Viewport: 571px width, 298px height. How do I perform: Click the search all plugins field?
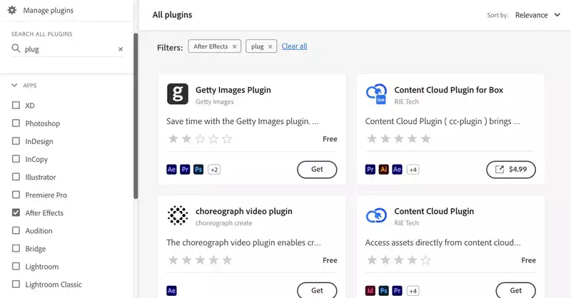(x=67, y=49)
